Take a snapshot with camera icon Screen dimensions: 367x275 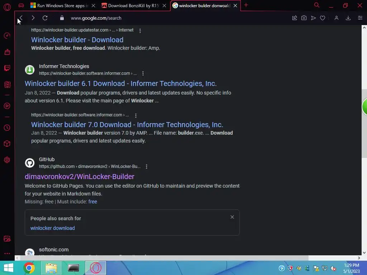point(304,18)
